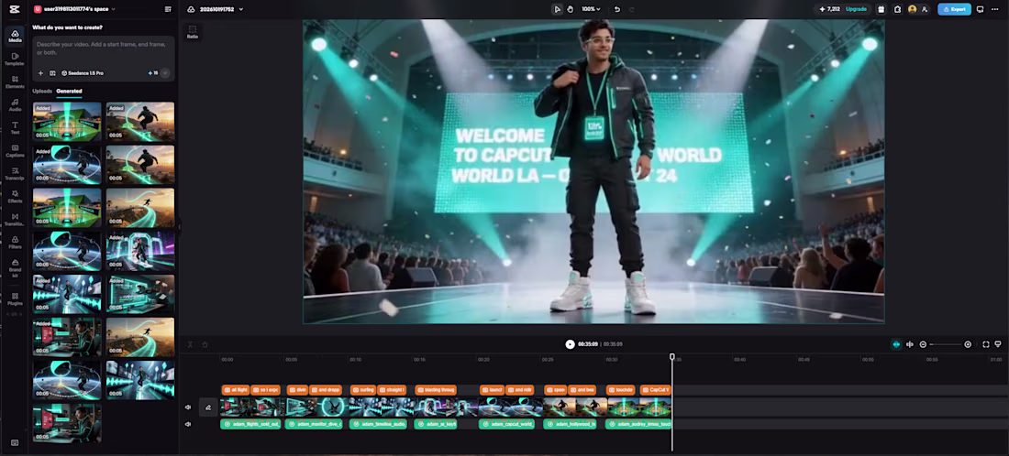Undo the last action
Image resolution: width=1009 pixels, height=456 pixels.
tap(617, 9)
